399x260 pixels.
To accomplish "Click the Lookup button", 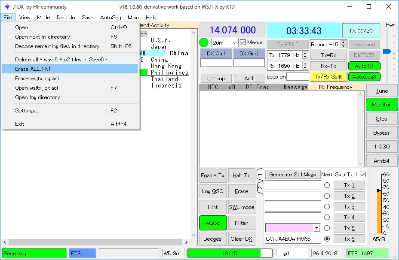I will tap(216, 78).
